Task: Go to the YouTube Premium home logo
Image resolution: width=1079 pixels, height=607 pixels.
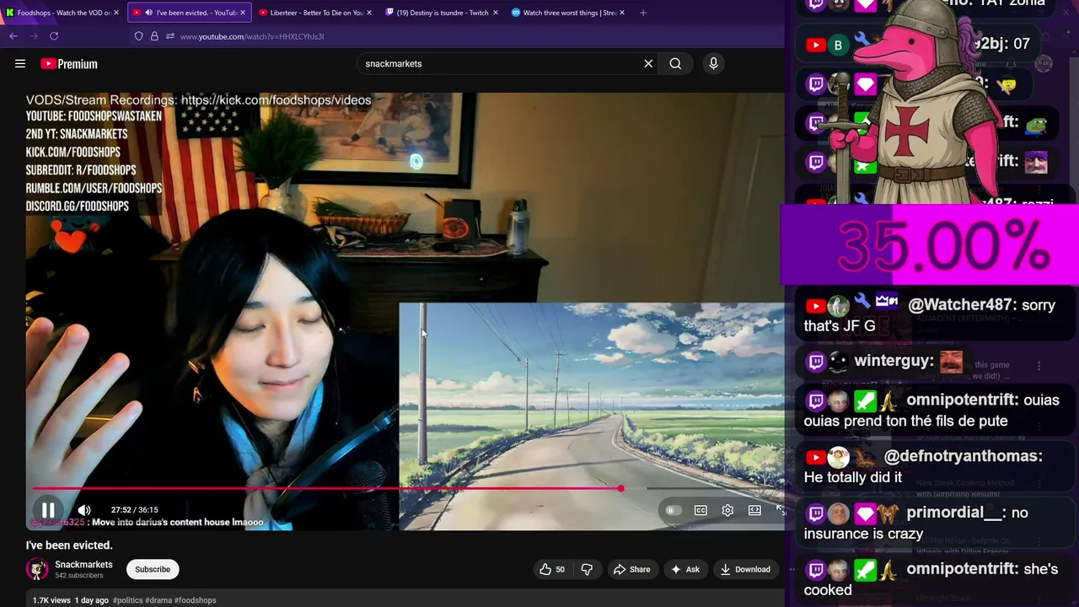Action: click(68, 64)
